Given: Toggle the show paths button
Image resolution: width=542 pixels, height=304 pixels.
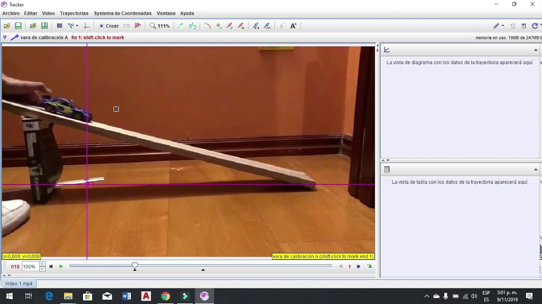Looking at the screenshot, I should pos(207,26).
